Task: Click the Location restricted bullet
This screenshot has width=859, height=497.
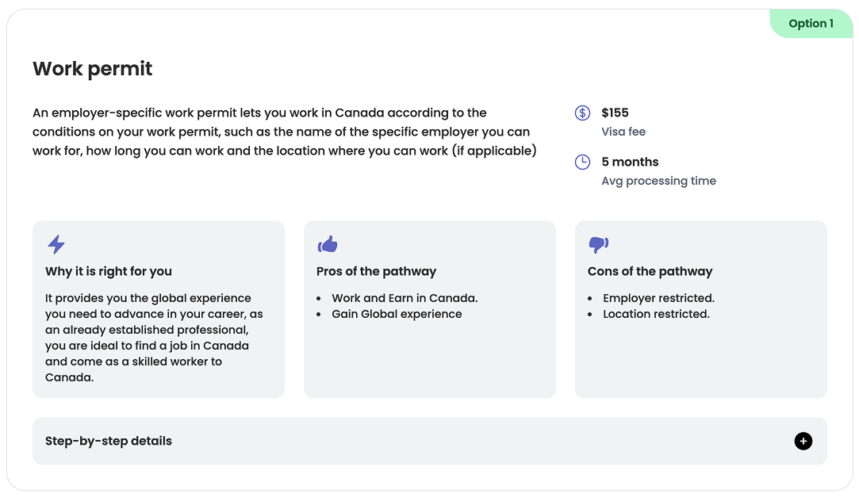Action: point(656,314)
